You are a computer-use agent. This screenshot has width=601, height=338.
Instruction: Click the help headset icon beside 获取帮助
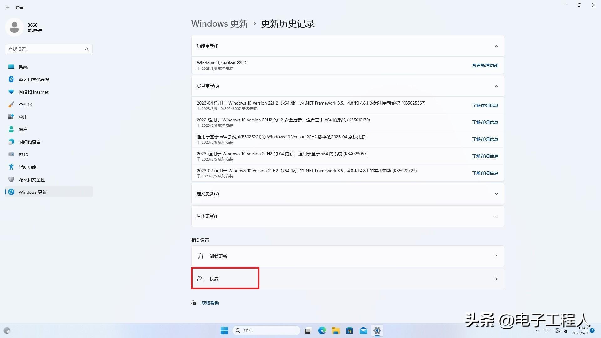click(194, 303)
